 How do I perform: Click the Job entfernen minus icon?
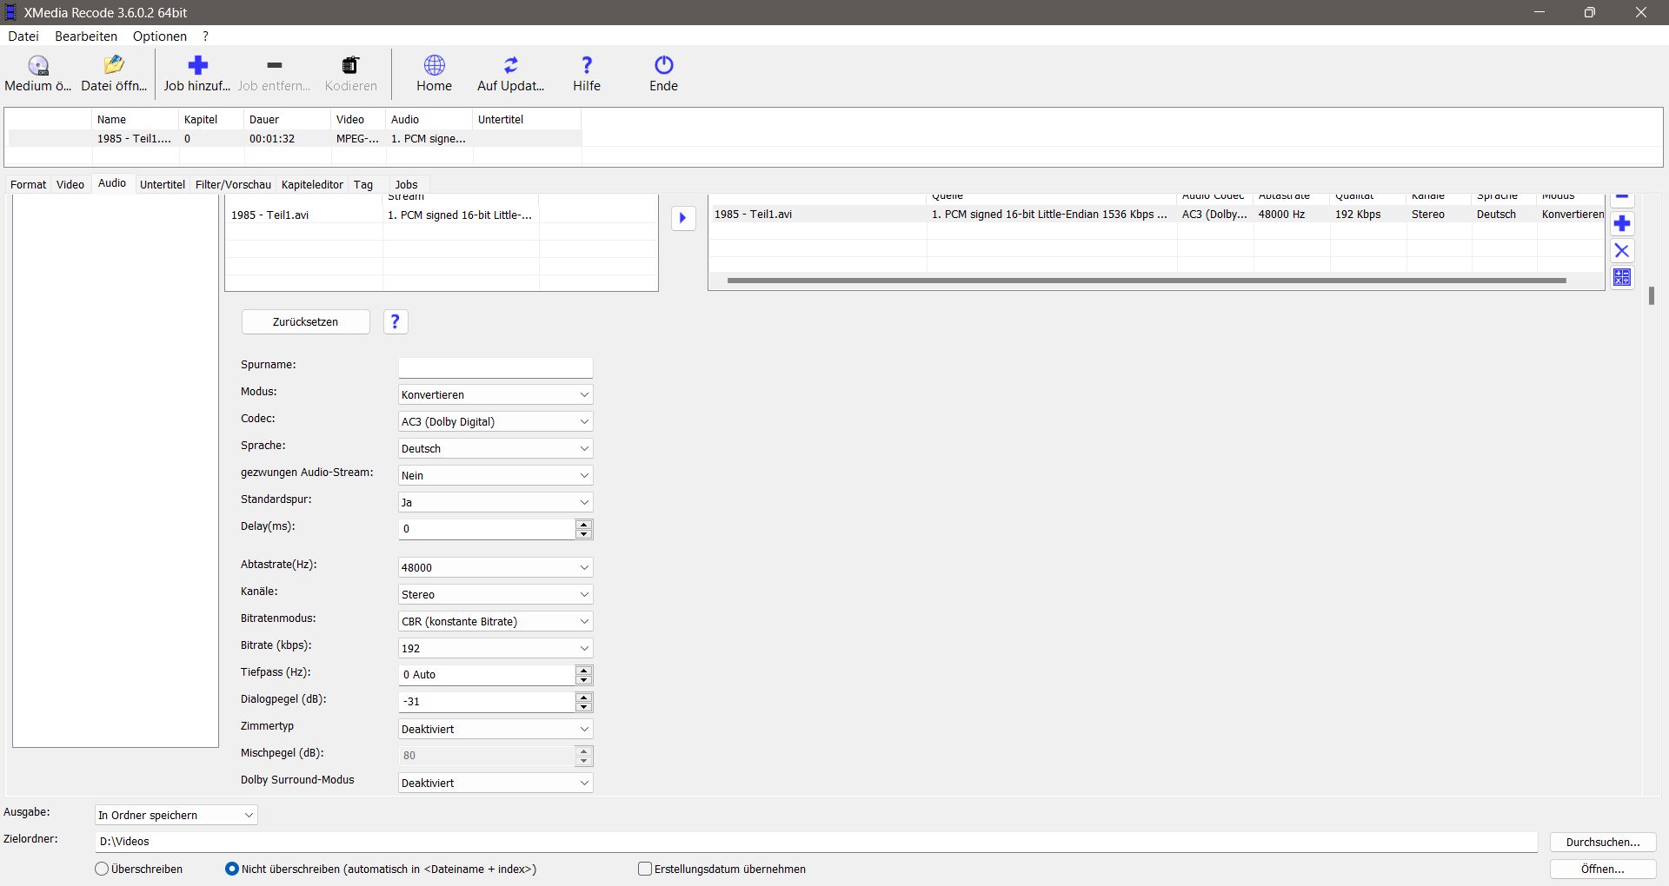(x=274, y=65)
